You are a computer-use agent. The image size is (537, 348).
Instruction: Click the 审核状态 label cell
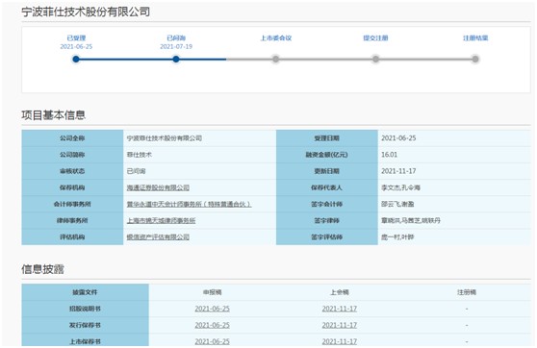[72, 171]
